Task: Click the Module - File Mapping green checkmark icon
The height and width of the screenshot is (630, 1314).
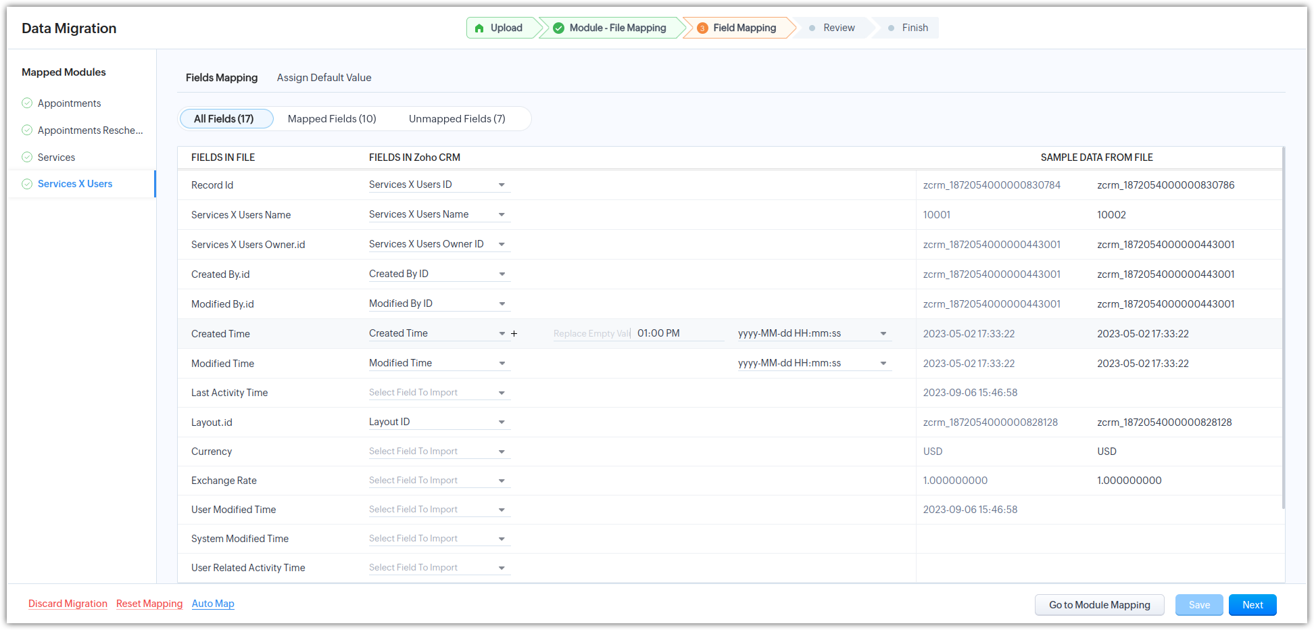Action: pos(558,28)
